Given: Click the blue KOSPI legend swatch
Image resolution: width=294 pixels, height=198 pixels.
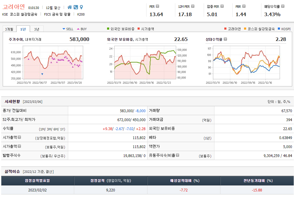Looking at the screenshot, I should pyautogui.click(x=279, y=29).
